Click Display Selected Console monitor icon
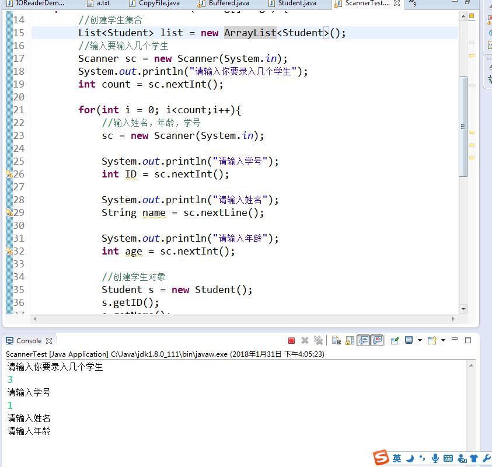The image size is (492, 467). 409,340
